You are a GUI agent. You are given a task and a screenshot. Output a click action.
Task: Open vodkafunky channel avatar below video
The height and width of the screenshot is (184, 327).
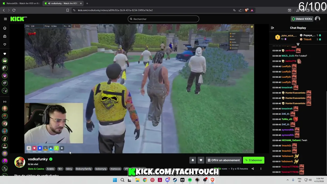coord(20,162)
